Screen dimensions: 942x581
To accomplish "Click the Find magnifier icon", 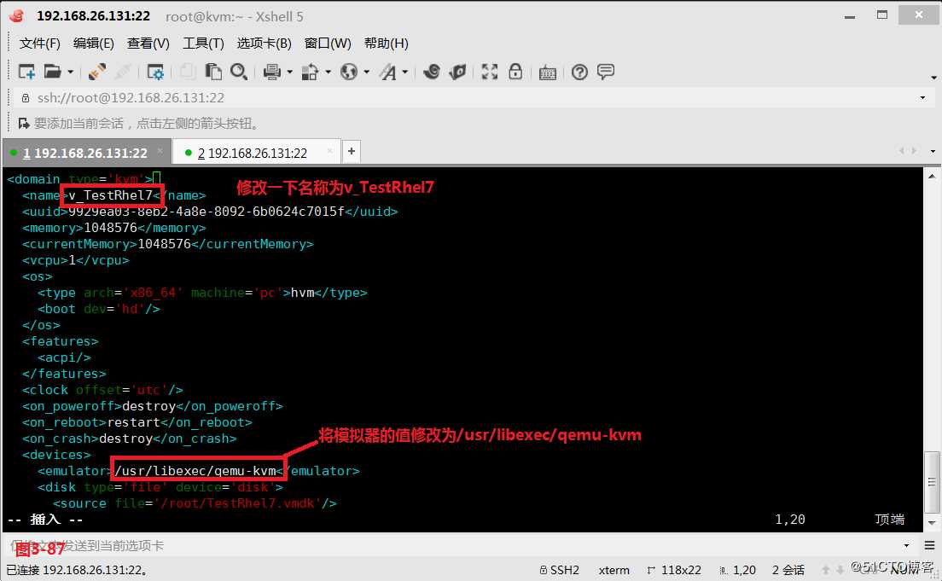I will pos(239,73).
